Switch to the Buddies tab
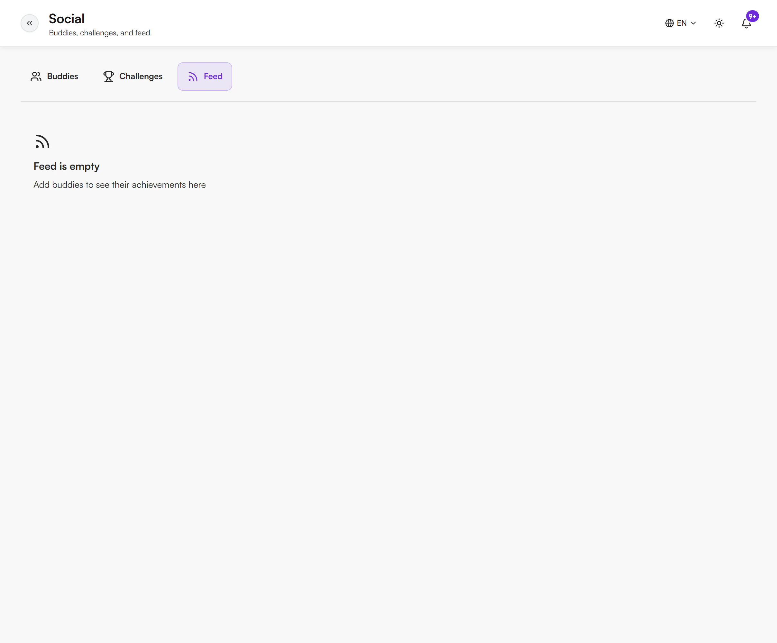777x643 pixels. (54, 77)
